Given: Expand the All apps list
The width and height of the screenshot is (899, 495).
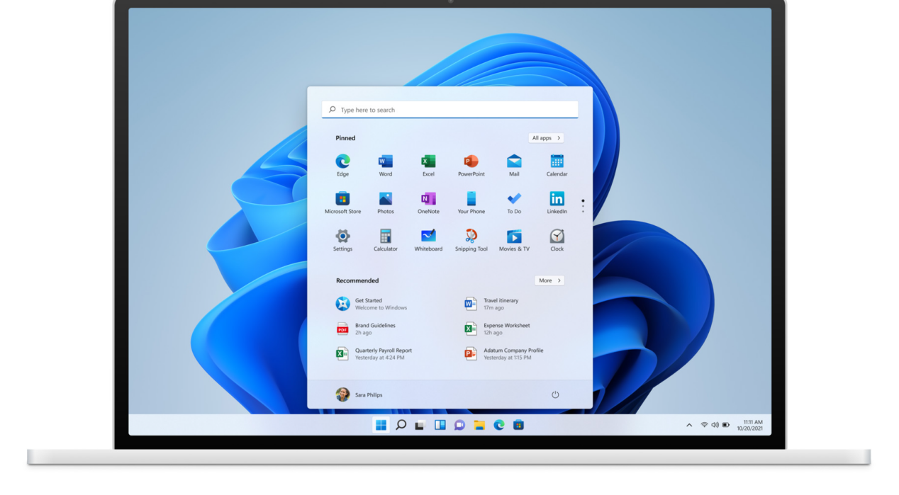Looking at the screenshot, I should click(546, 138).
